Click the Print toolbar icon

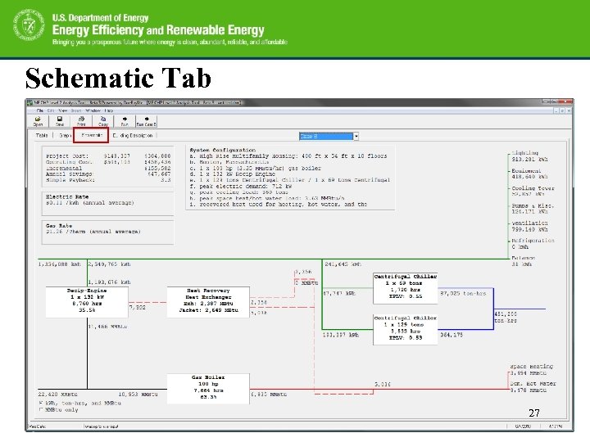[81, 121]
